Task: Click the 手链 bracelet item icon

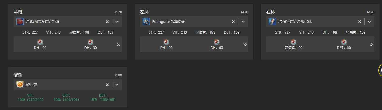Action: (20, 22)
